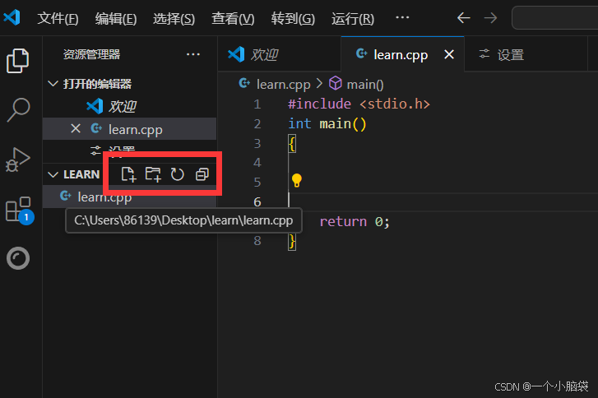Click the VS Code logo icon
Viewport: 598px width, 398px height.
12,17
